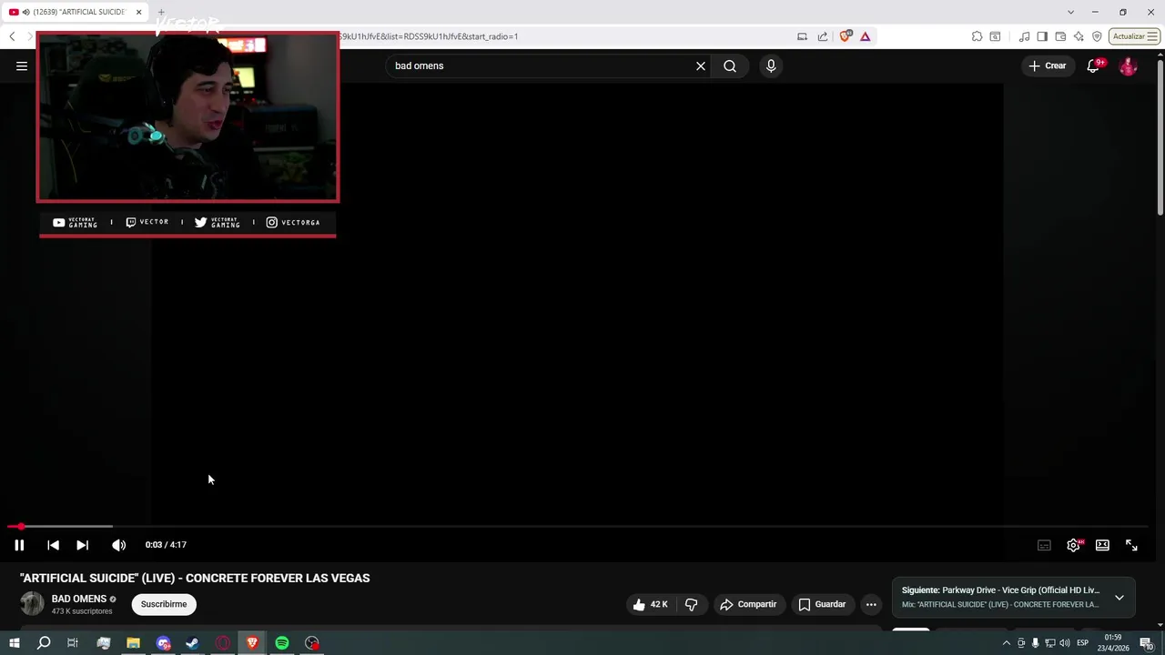This screenshot has height=655, width=1165.
Task: Open Windows notification center
Action: [x=1147, y=643]
